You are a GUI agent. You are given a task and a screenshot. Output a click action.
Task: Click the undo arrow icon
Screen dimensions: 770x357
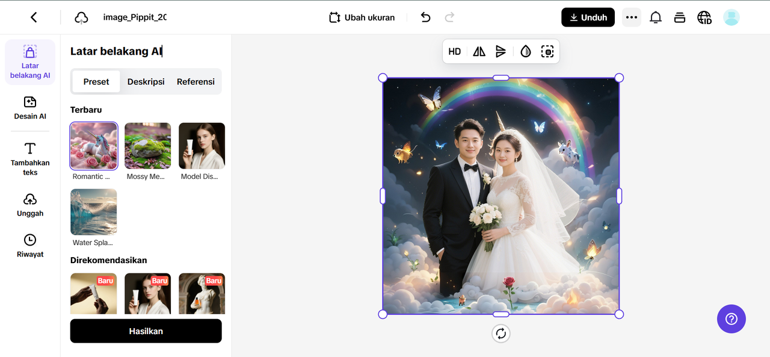(425, 17)
